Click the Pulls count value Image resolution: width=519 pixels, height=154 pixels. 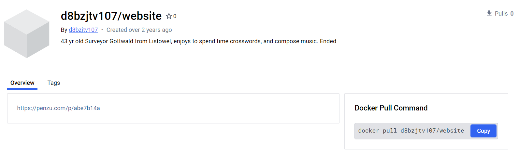click(512, 14)
